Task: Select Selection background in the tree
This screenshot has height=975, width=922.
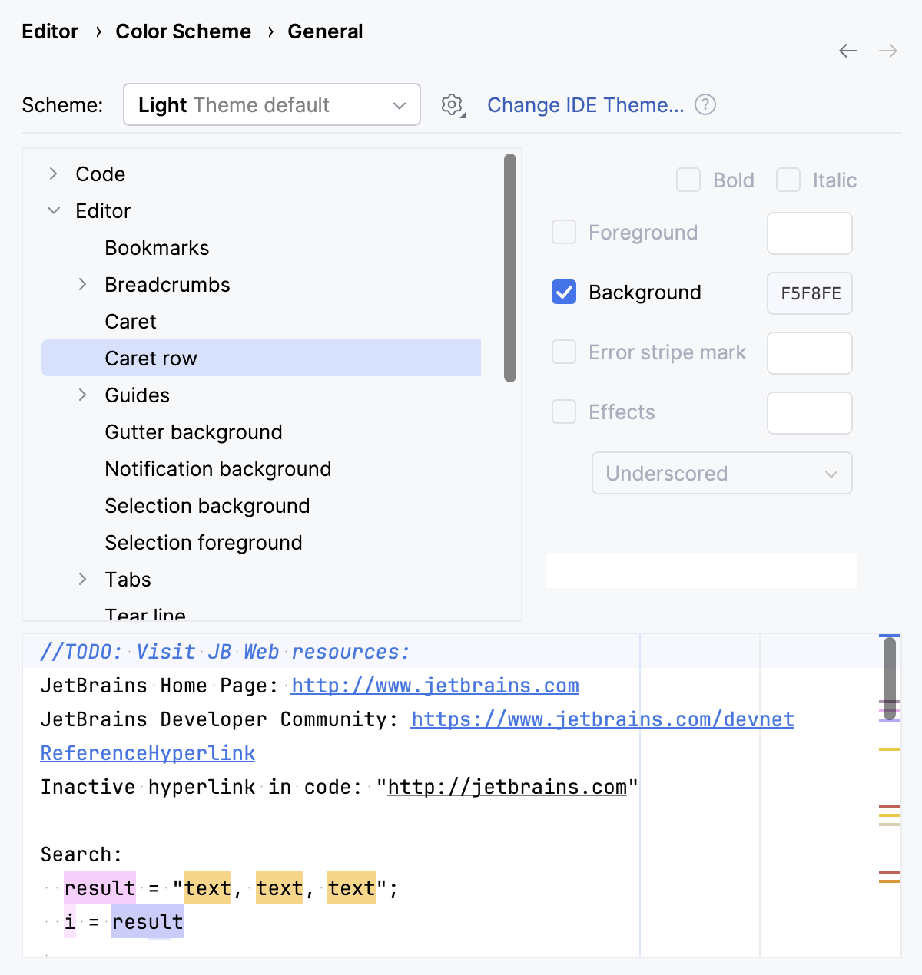Action: tap(207, 505)
